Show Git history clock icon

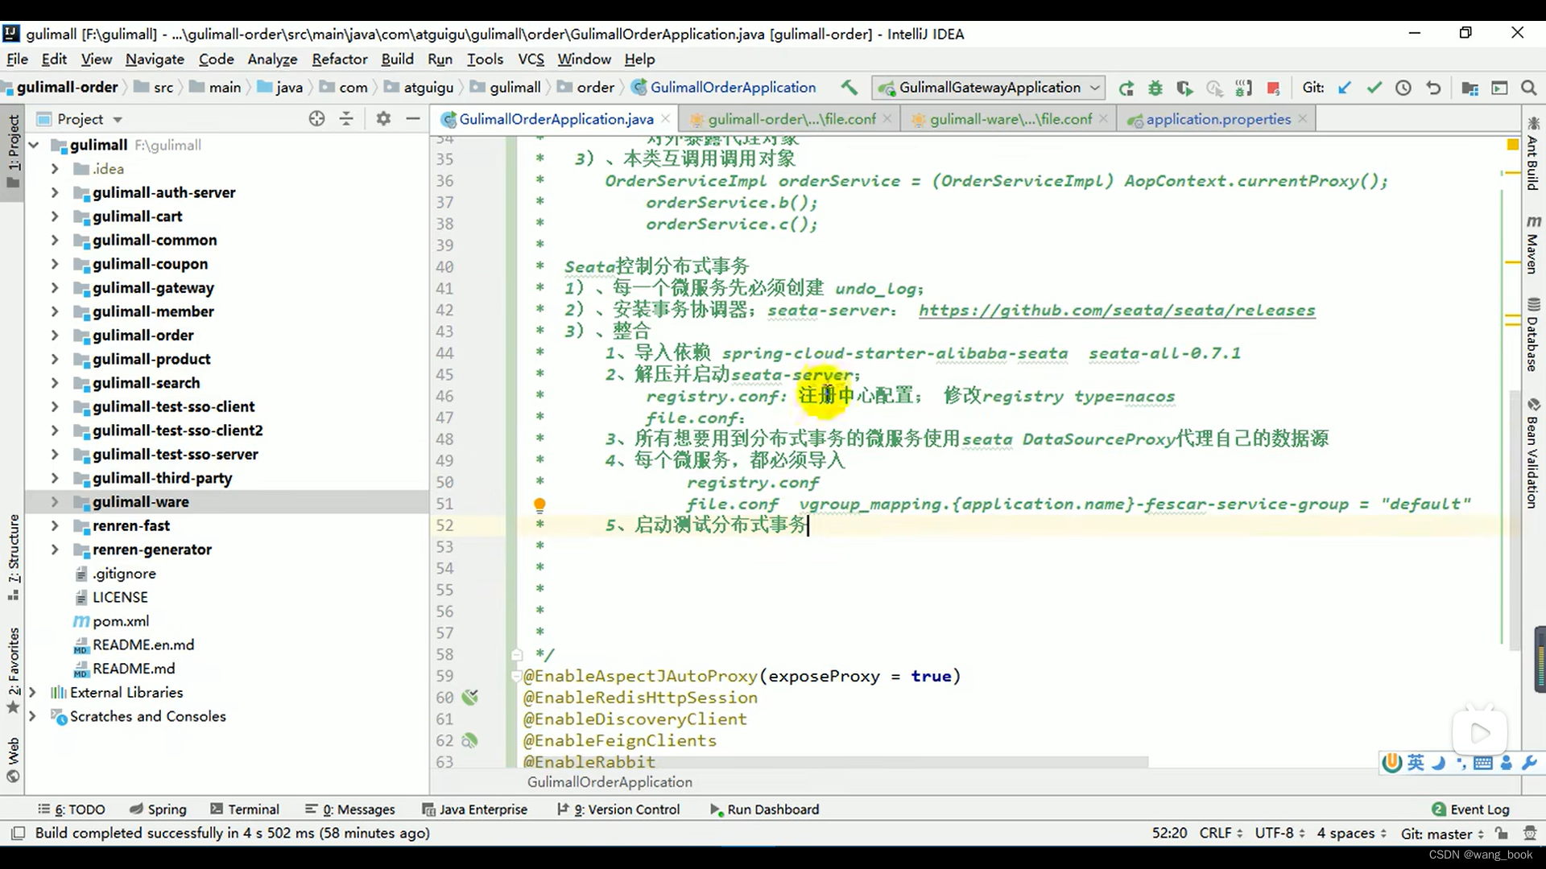[1403, 88]
